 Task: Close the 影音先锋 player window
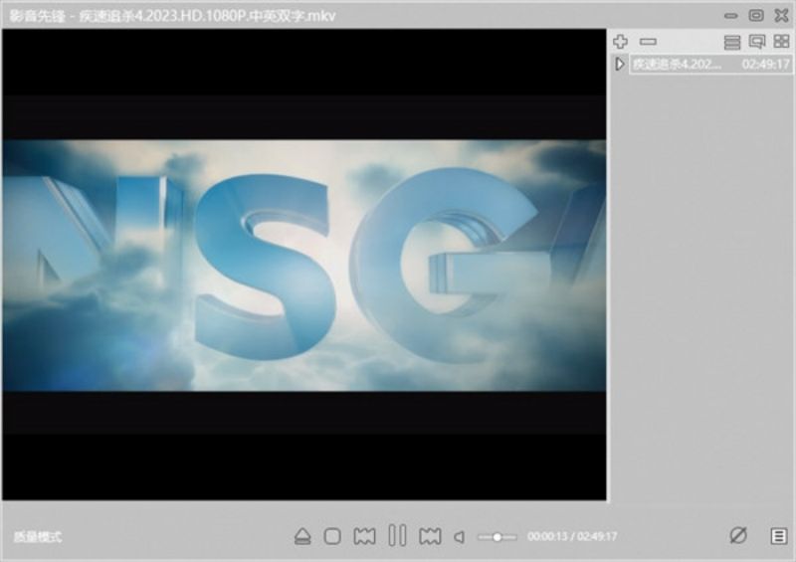click(x=782, y=15)
